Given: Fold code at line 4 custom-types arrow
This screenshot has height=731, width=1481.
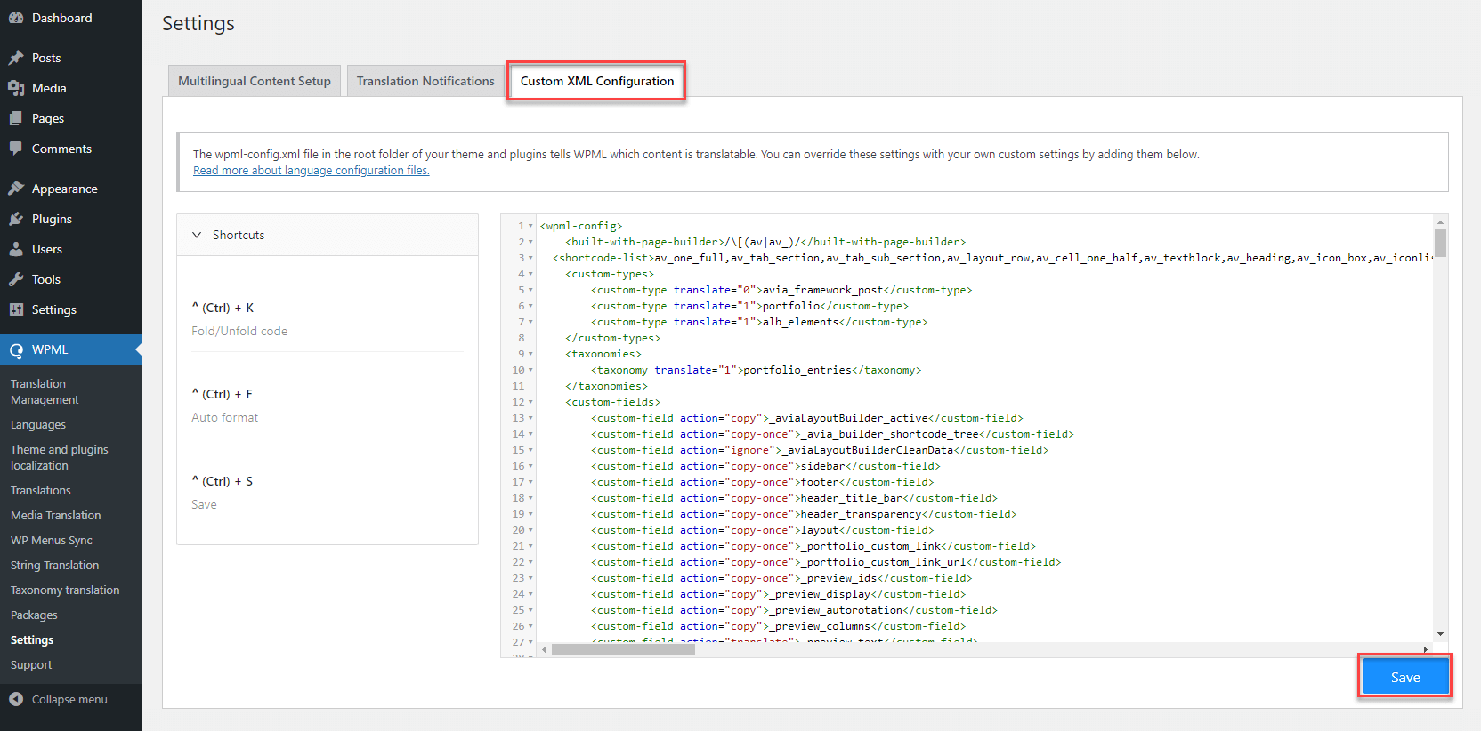Looking at the screenshot, I should pyautogui.click(x=531, y=274).
